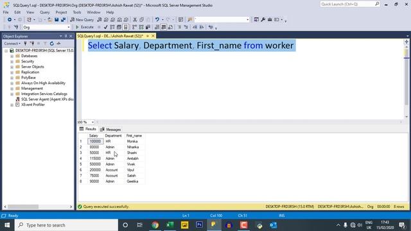Open Excel from the taskbar

170,225
